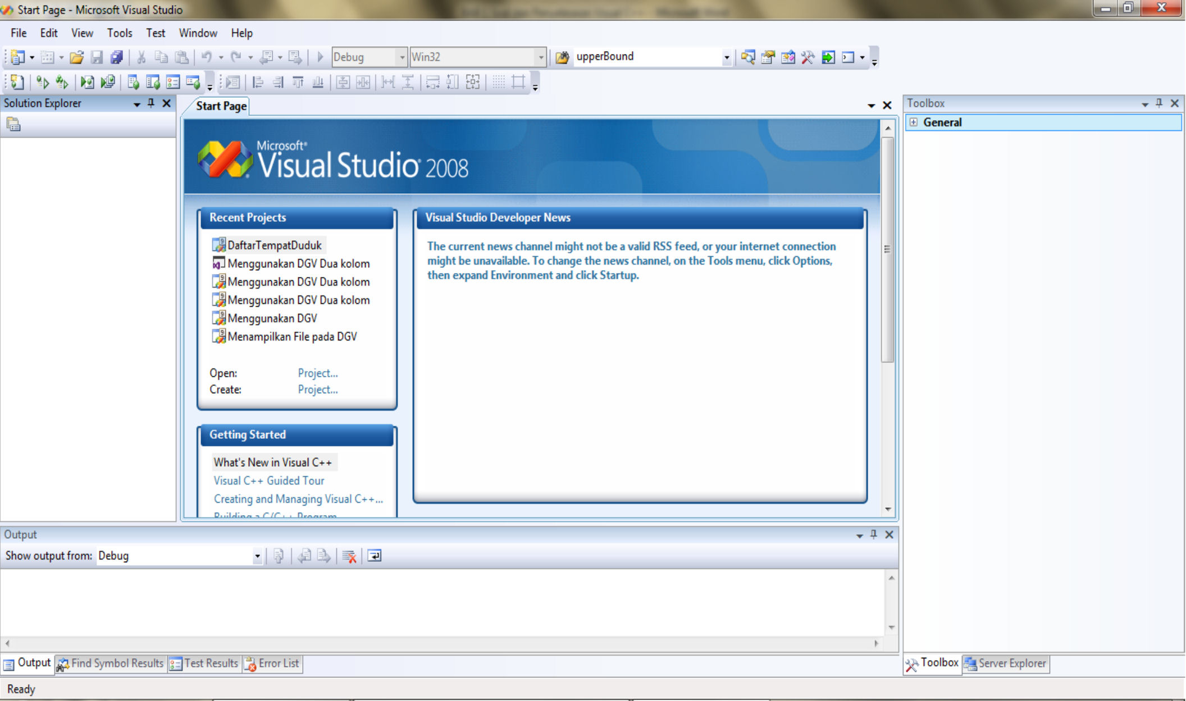Screen dimensions: 1186x701
Task: Click the Copy toolbar icon
Action: coord(161,57)
